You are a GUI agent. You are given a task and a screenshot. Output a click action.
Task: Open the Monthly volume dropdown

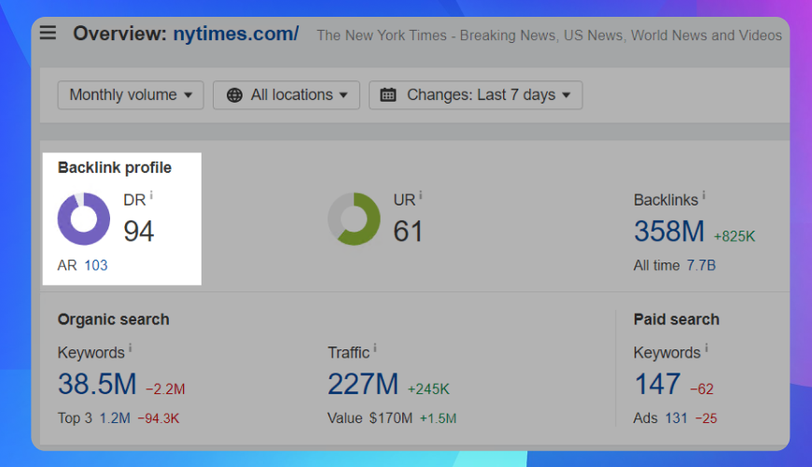131,95
